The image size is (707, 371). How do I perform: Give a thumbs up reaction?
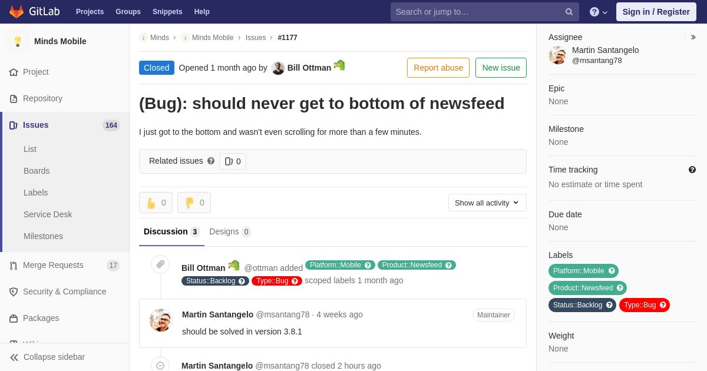pyautogui.click(x=156, y=203)
